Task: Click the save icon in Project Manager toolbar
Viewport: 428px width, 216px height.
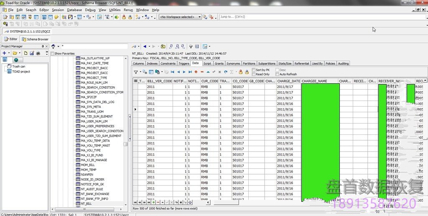Action: (x=32, y=53)
